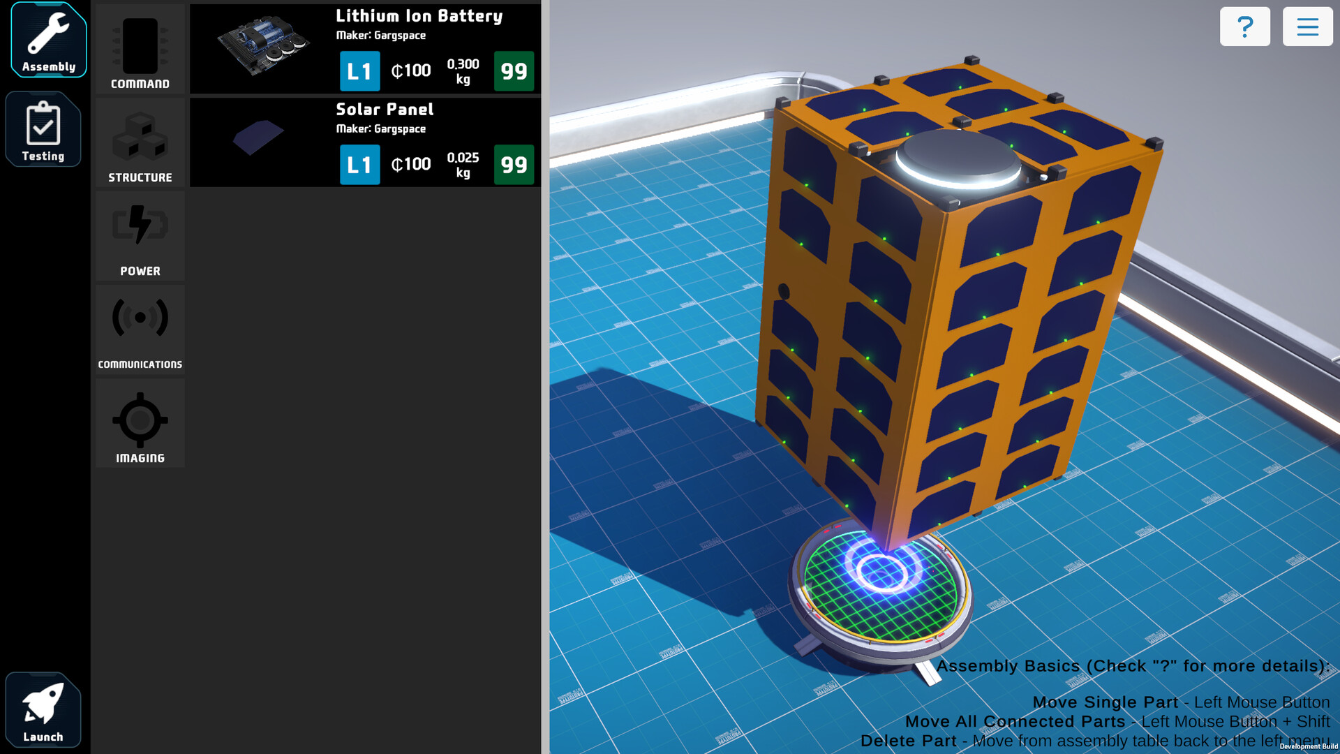Image resolution: width=1340 pixels, height=754 pixels.
Task: Click the 0.025 kg weight on Solar Panel
Action: point(462,165)
